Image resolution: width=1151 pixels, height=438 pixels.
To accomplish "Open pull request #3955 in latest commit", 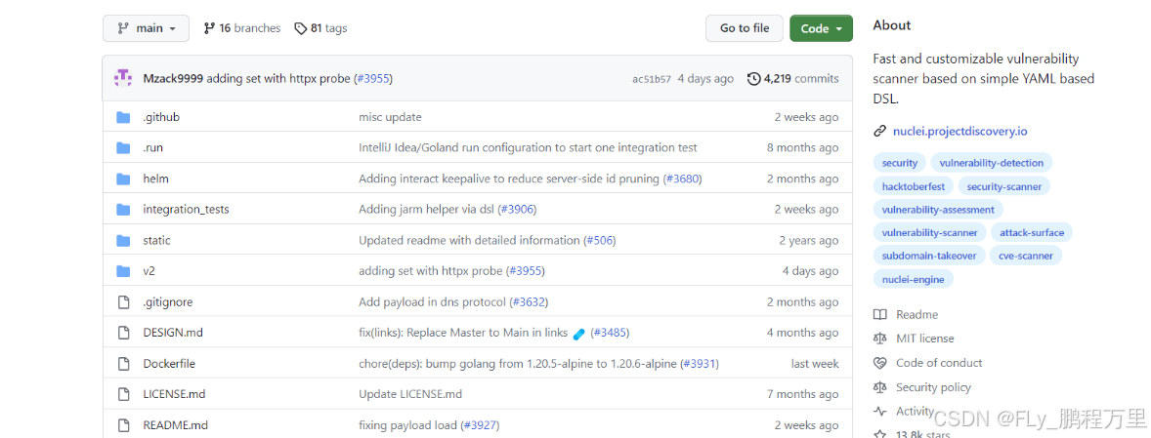I will (x=374, y=78).
